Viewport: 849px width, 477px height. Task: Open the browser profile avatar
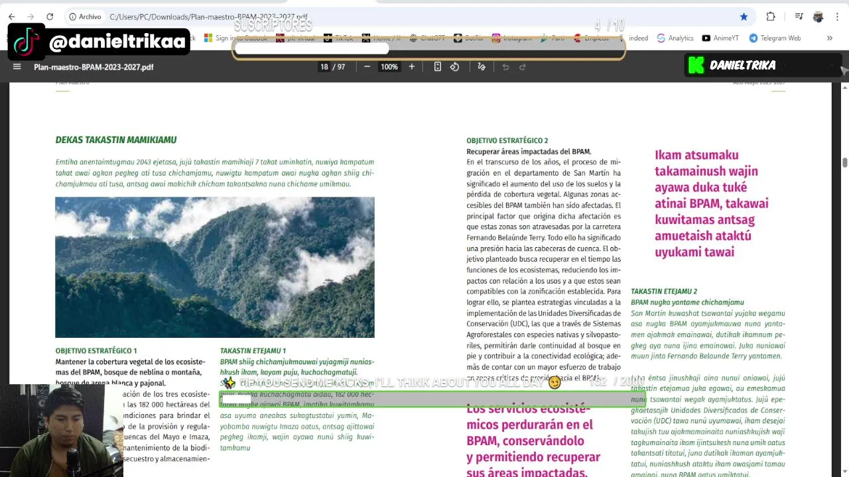818,17
